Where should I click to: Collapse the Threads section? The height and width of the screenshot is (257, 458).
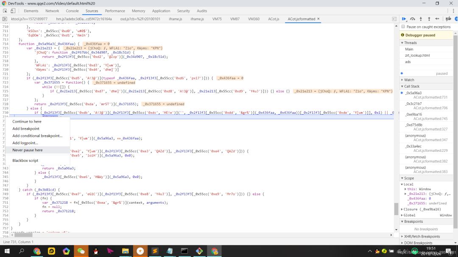(x=411, y=43)
